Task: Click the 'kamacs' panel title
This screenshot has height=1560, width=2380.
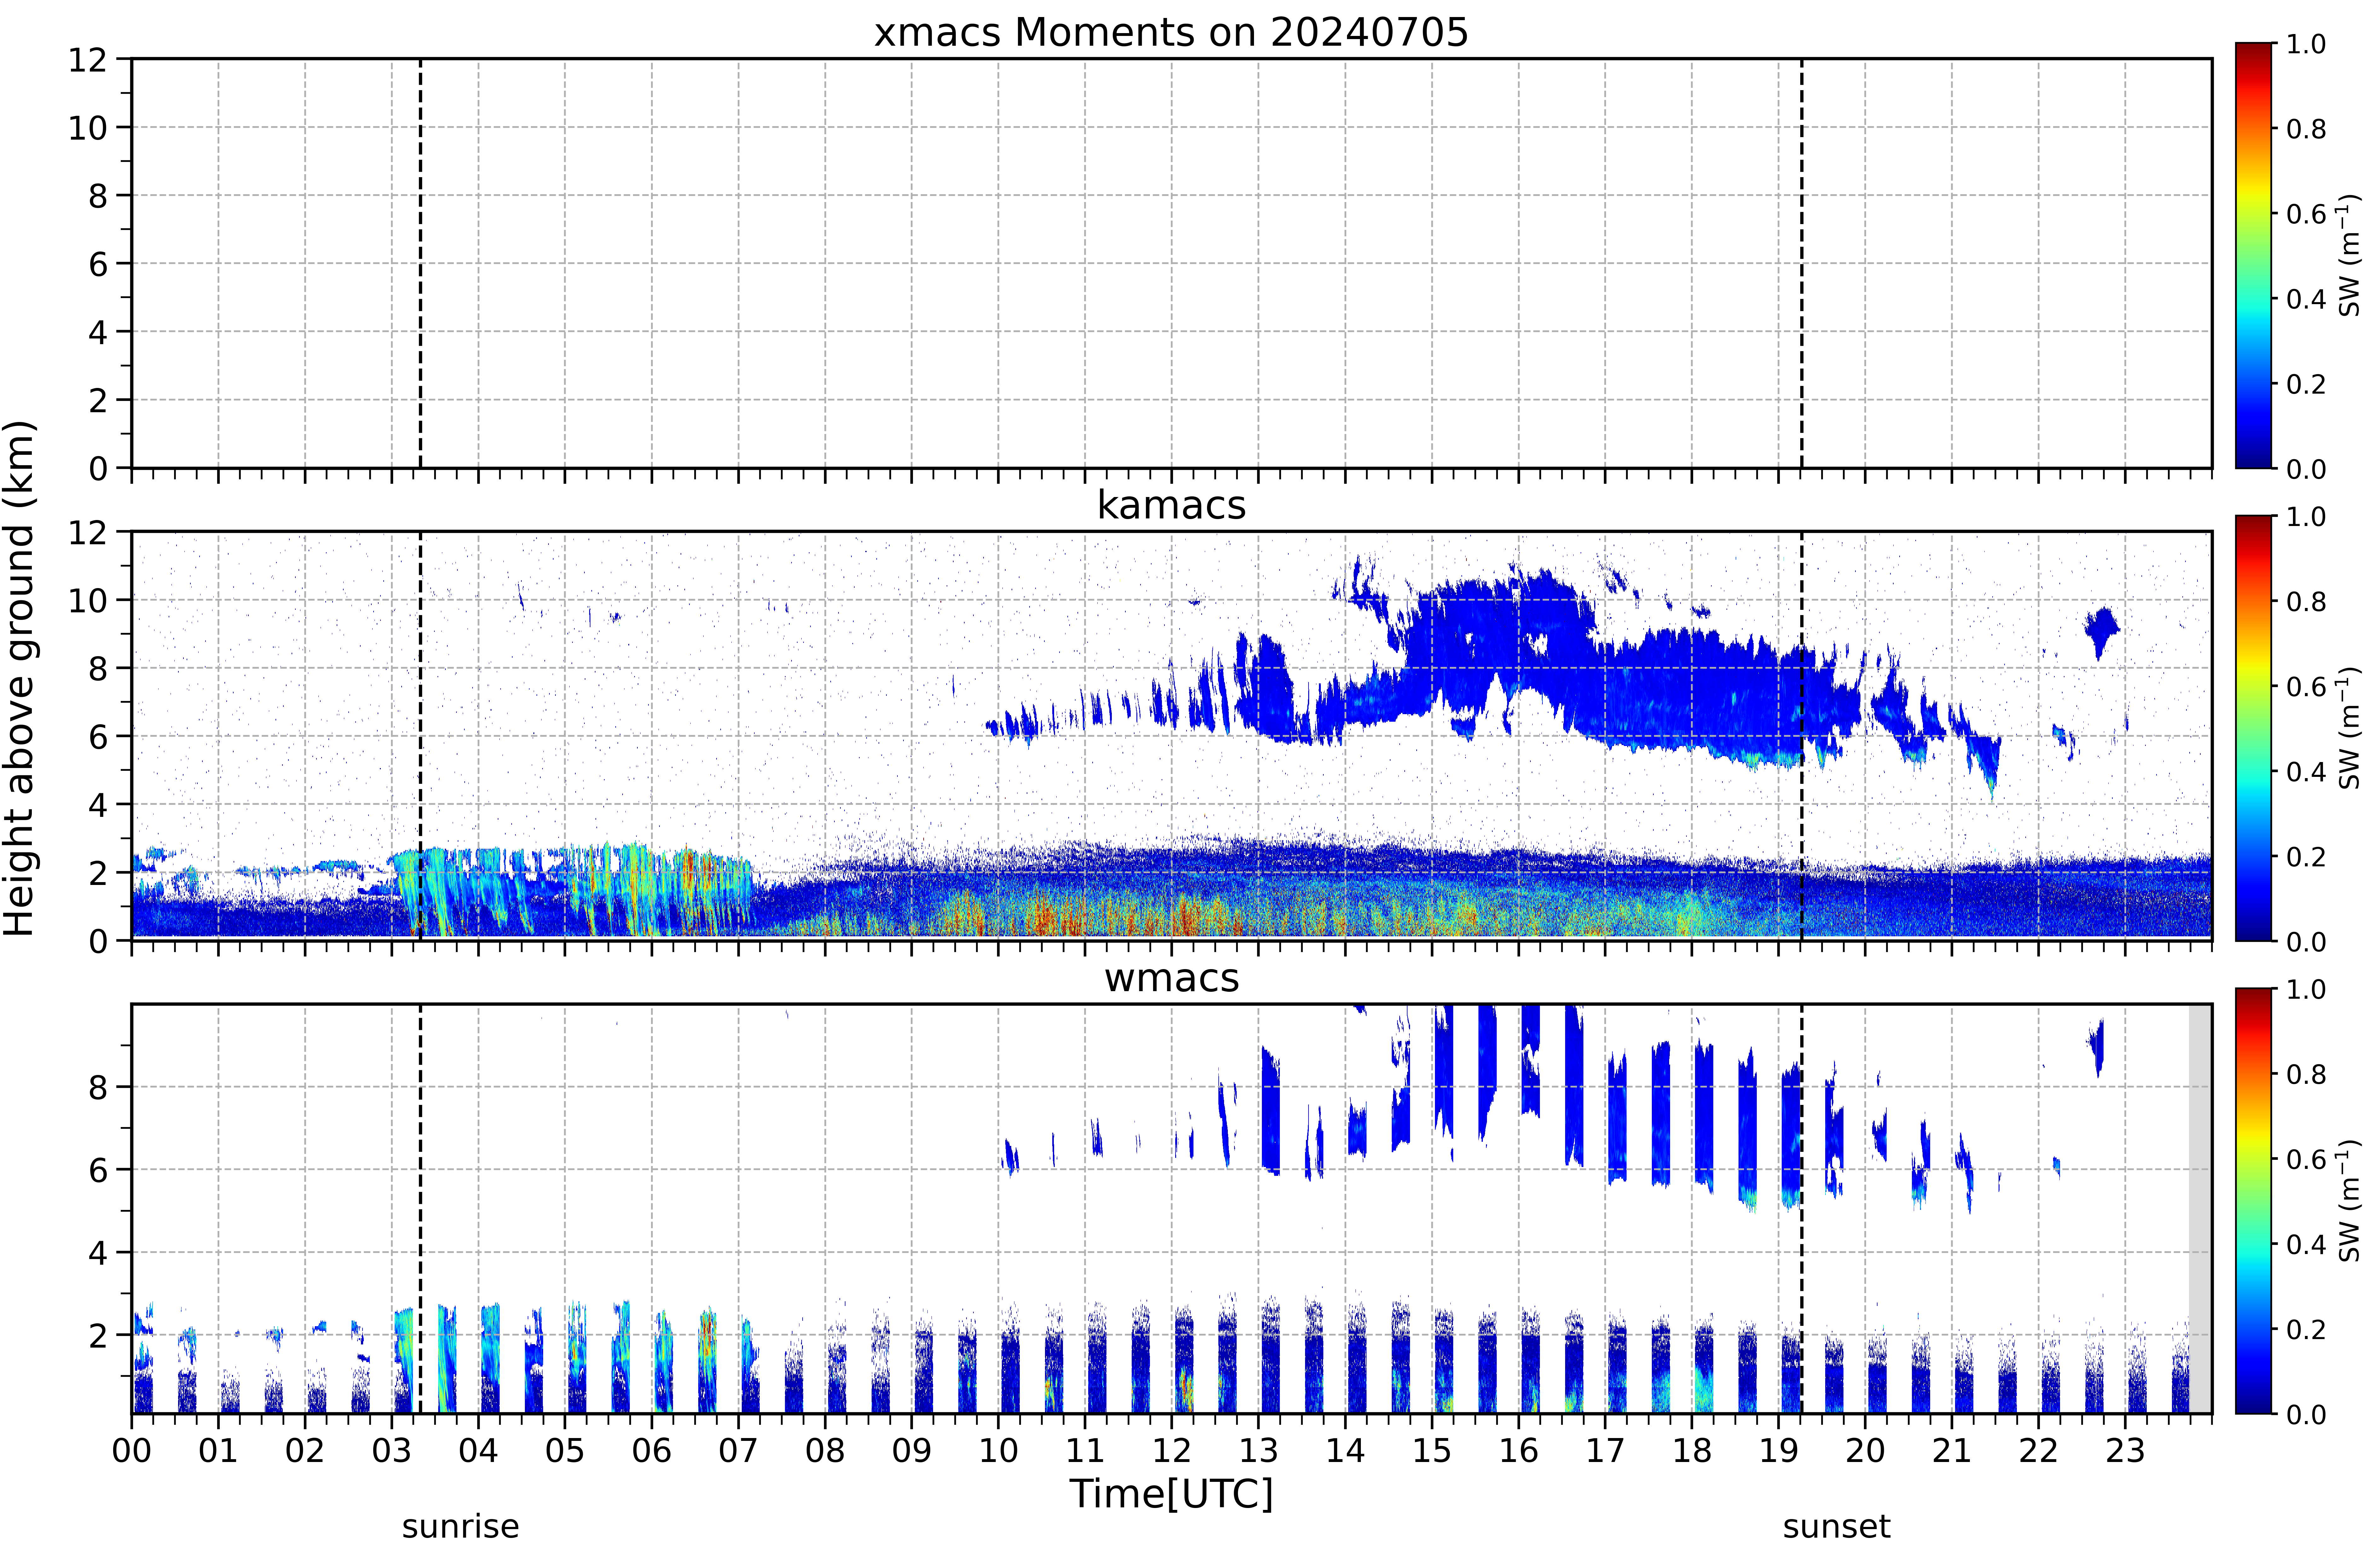Action: point(1171,505)
